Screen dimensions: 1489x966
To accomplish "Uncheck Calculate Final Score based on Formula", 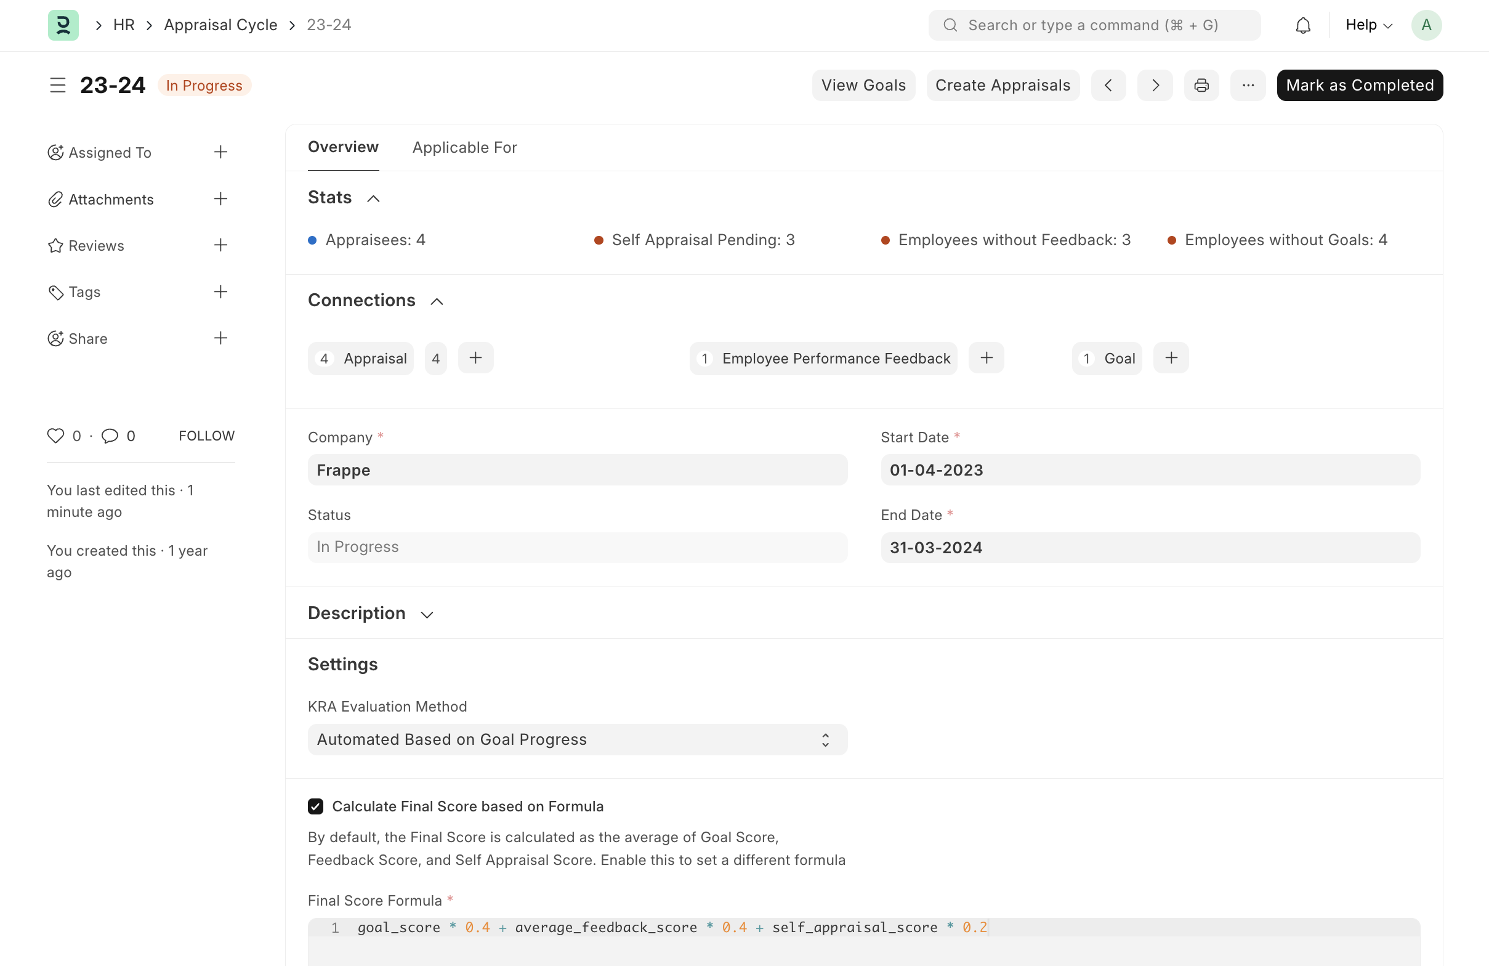I will click(315, 806).
